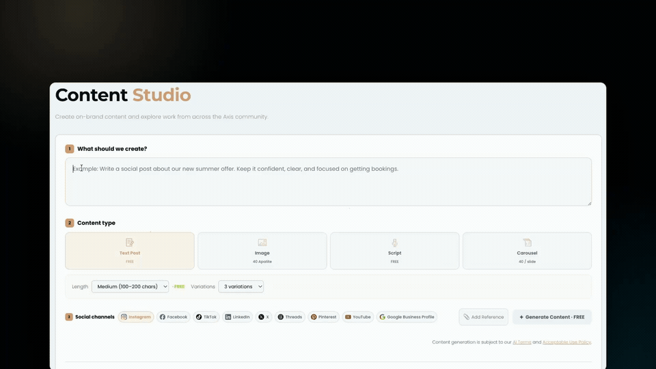Toggle the Pinterest channel chip

pos(323,317)
